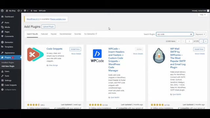Switch to Favorites tab

point(78,34)
